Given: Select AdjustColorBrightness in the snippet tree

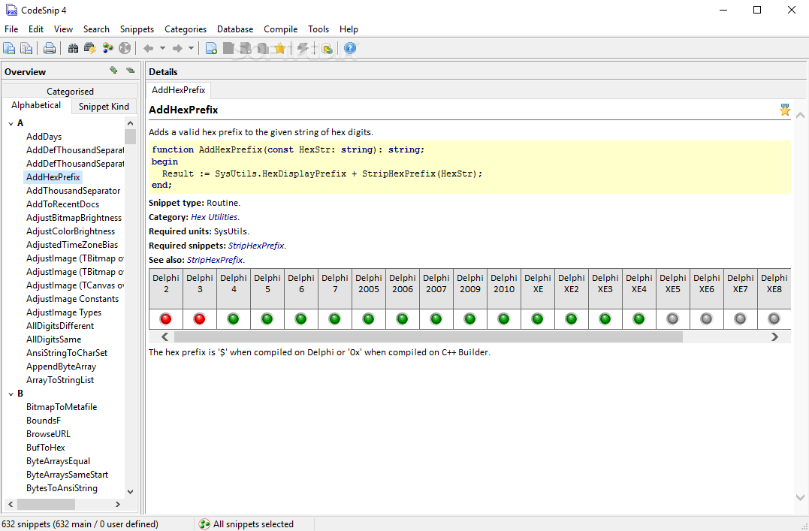Looking at the screenshot, I should coord(71,231).
